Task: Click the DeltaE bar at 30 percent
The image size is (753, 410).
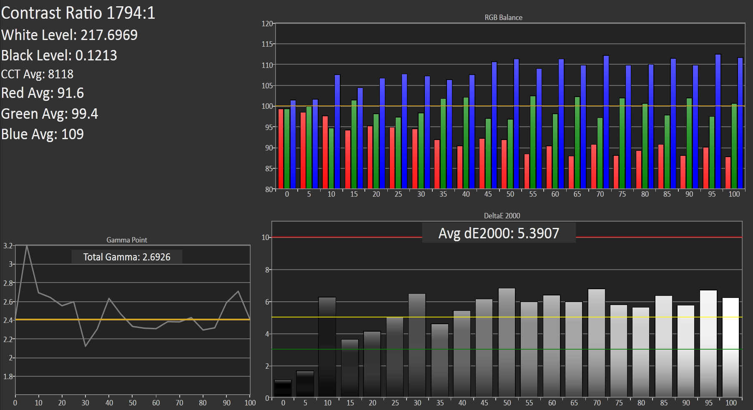Action: [x=417, y=345]
